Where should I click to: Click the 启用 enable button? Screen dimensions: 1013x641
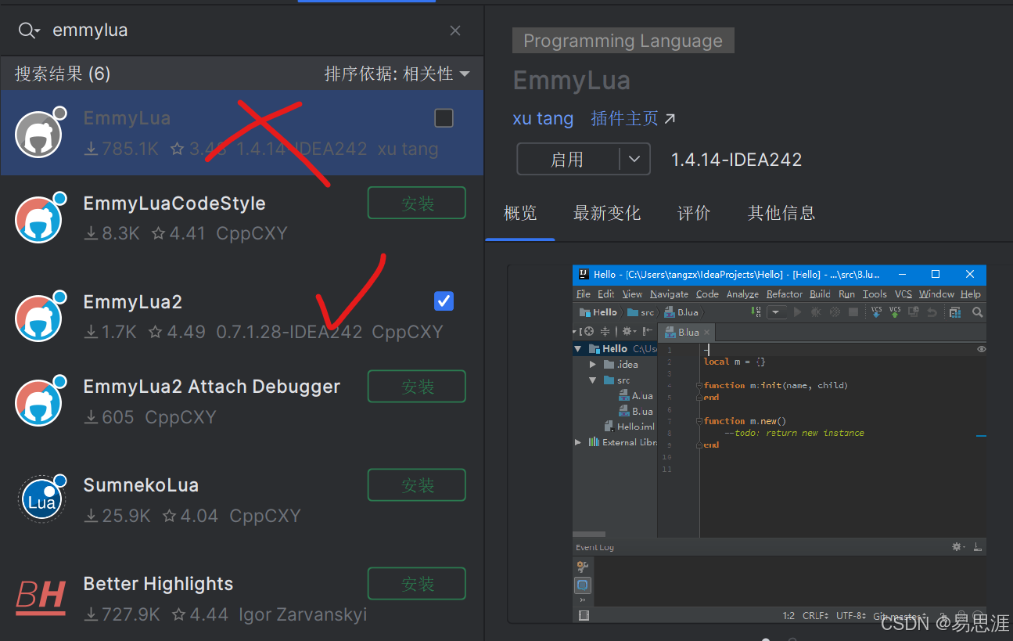pos(568,160)
